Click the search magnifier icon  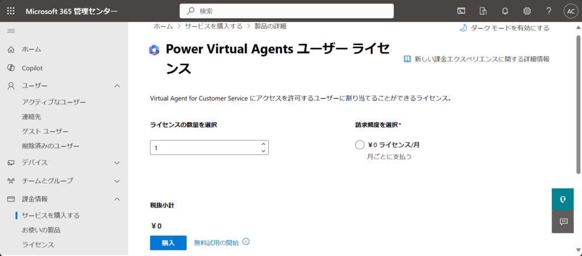click(190, 11)
